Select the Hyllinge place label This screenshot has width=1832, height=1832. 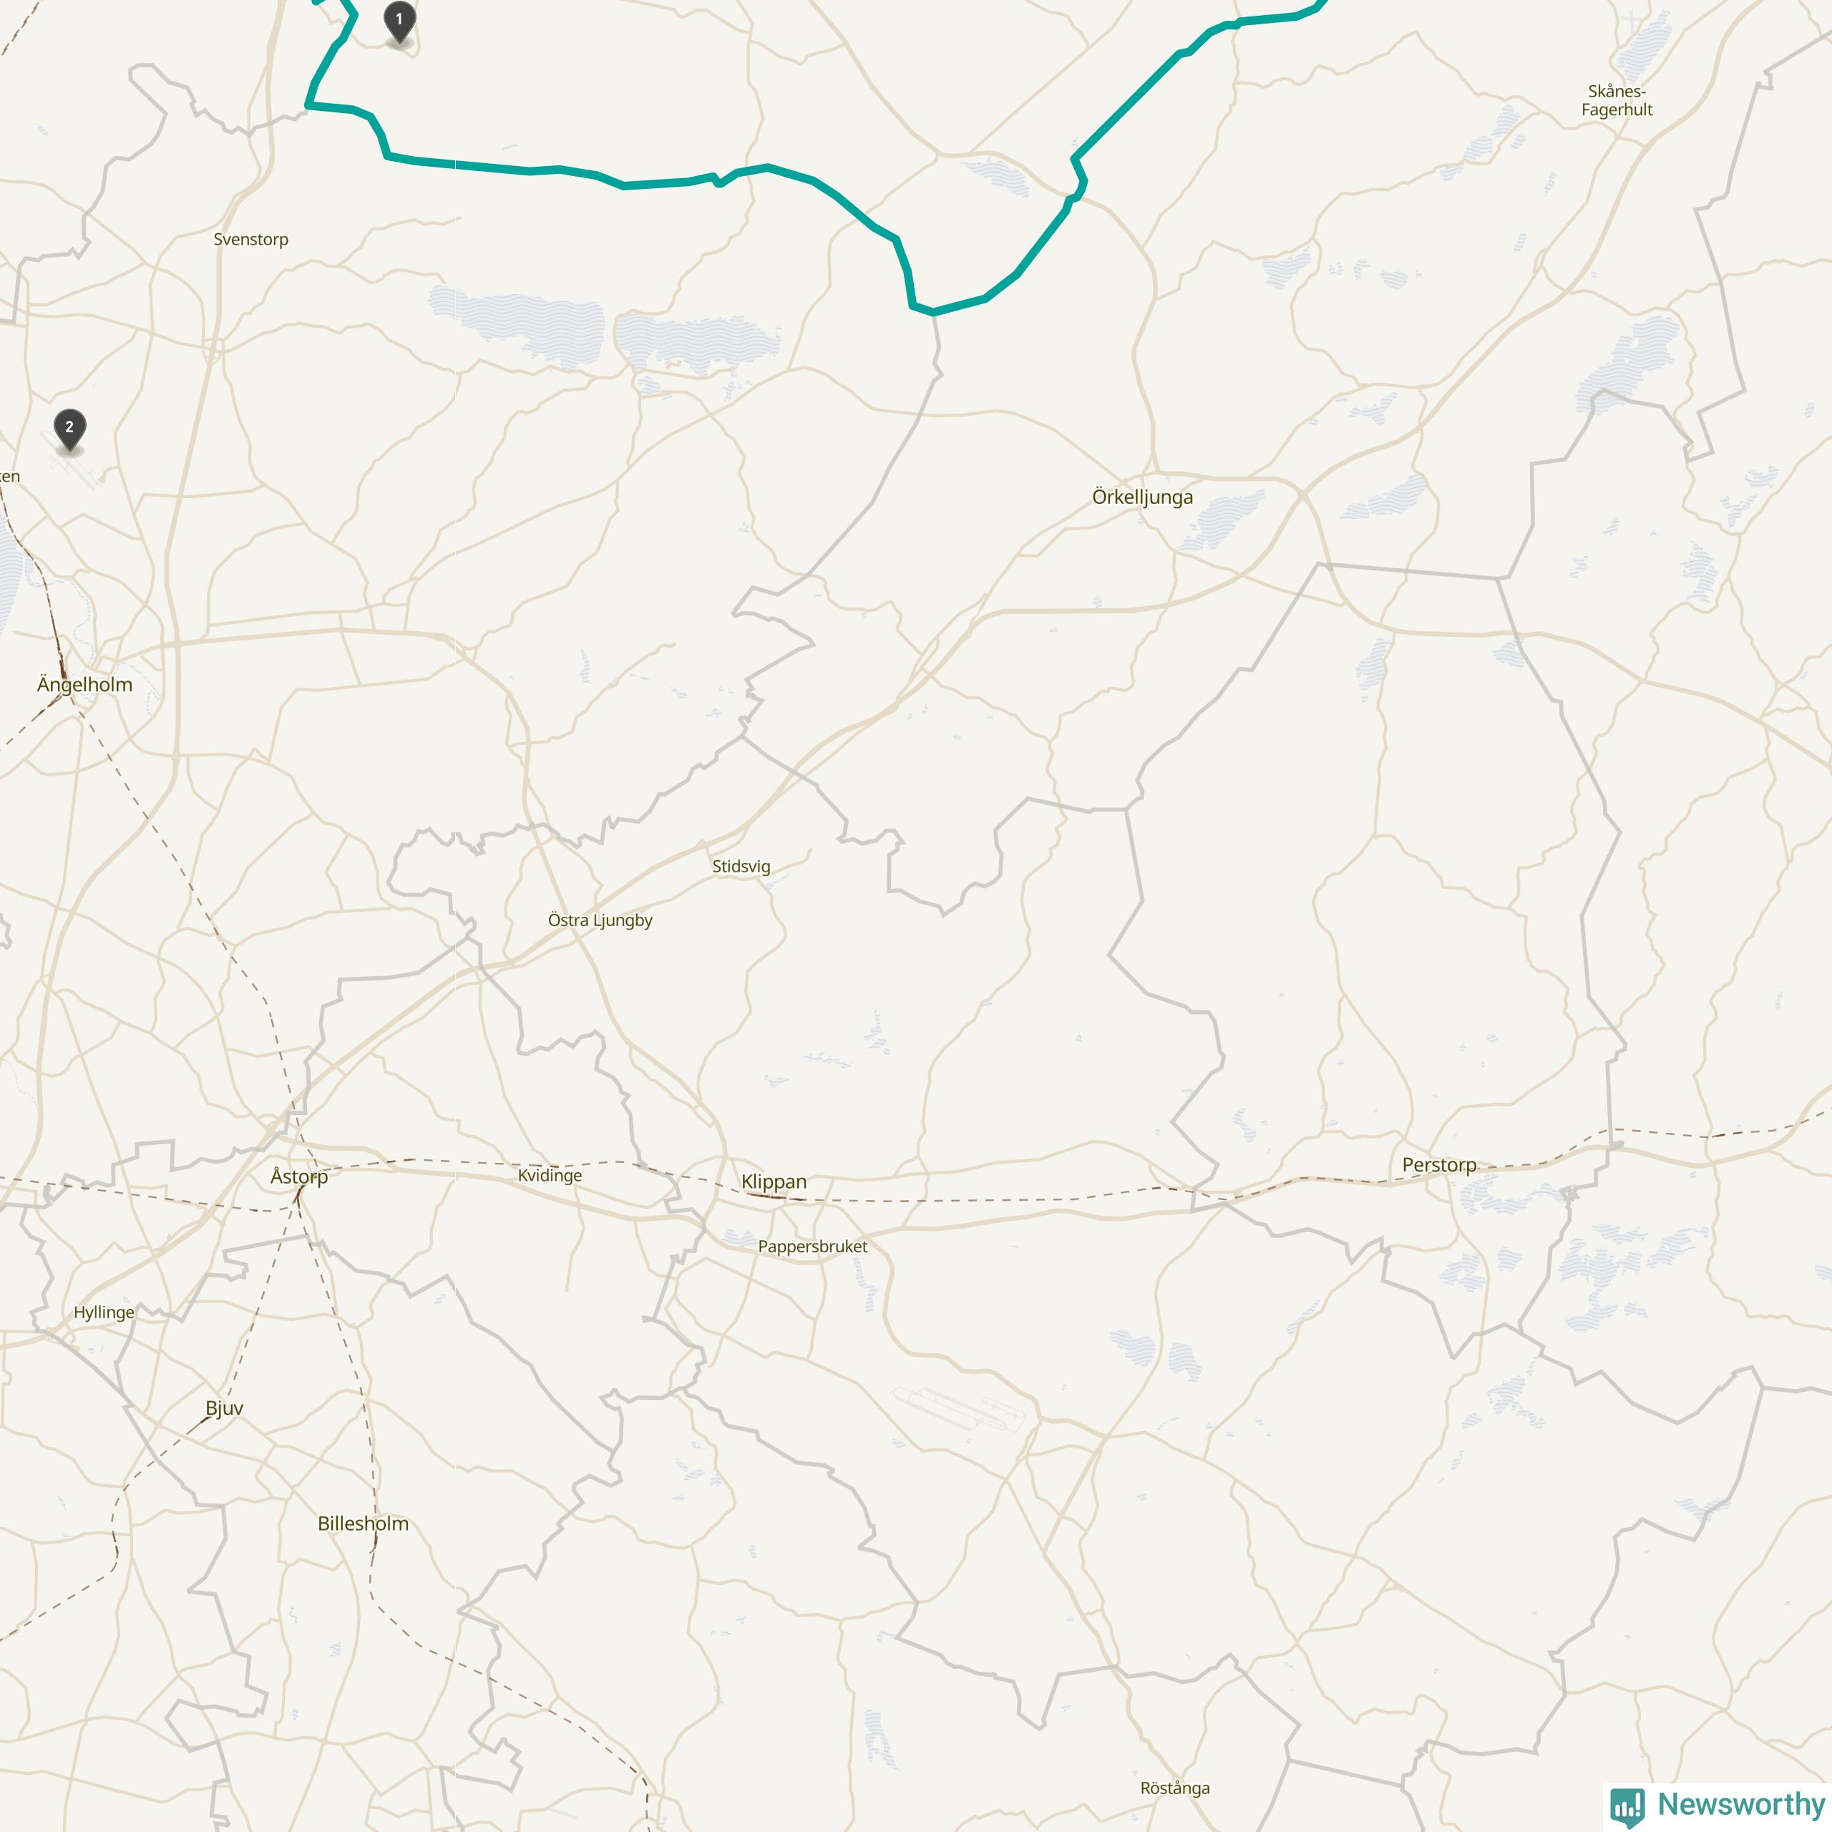(104, 1312)
